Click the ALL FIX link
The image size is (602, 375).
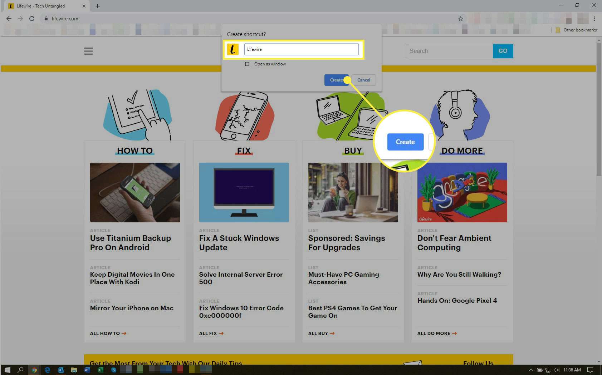211,333
